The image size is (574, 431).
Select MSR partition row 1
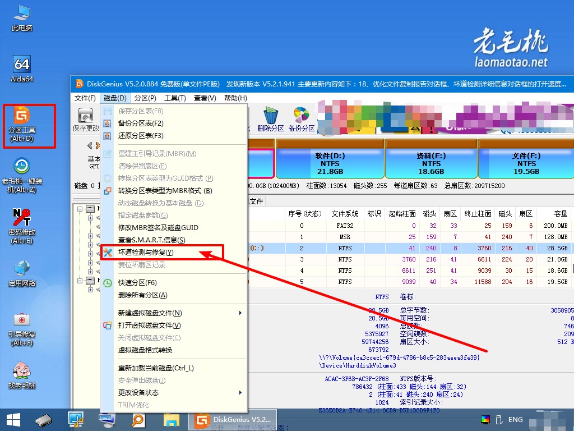pos(410,237)
